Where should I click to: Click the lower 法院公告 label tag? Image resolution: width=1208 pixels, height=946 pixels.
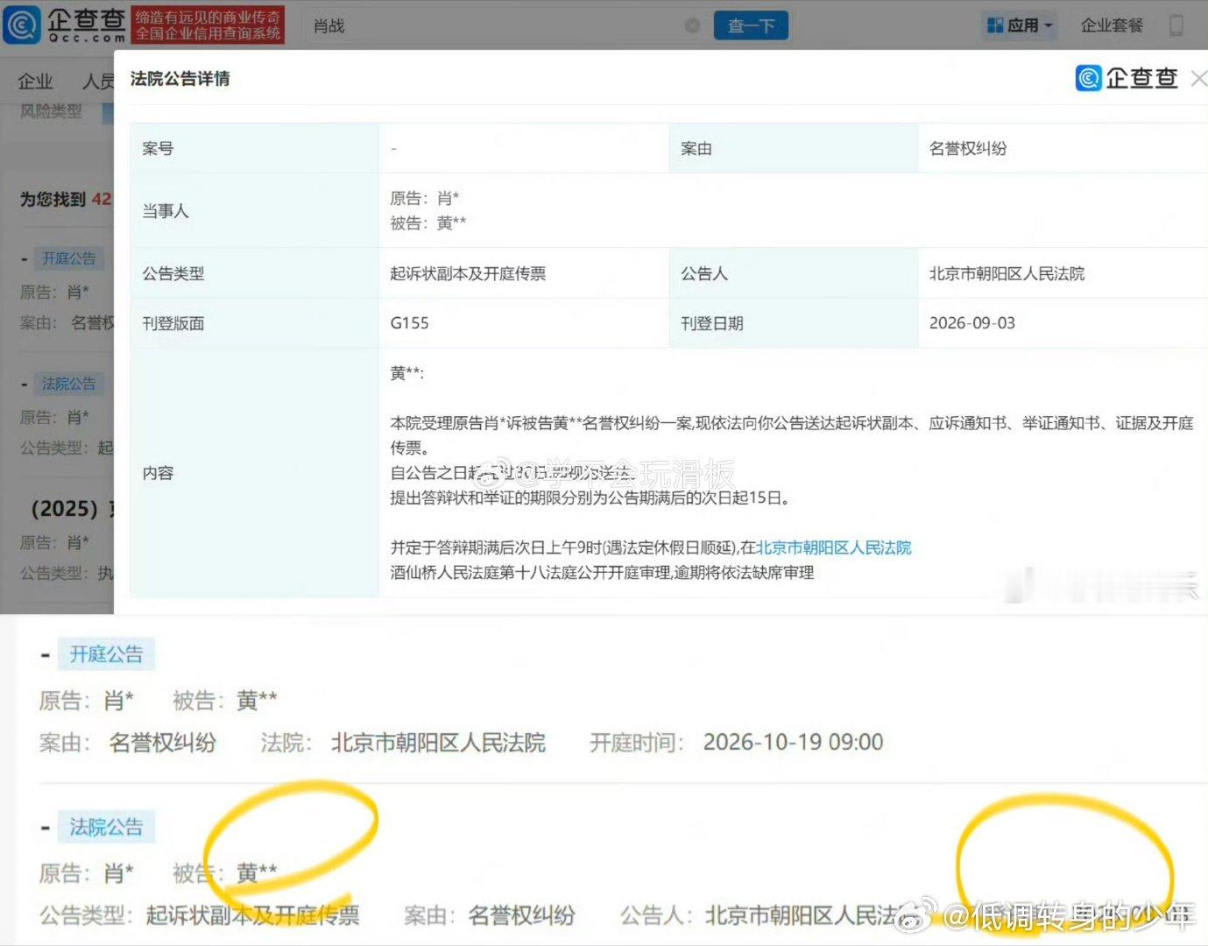point(106,827)
